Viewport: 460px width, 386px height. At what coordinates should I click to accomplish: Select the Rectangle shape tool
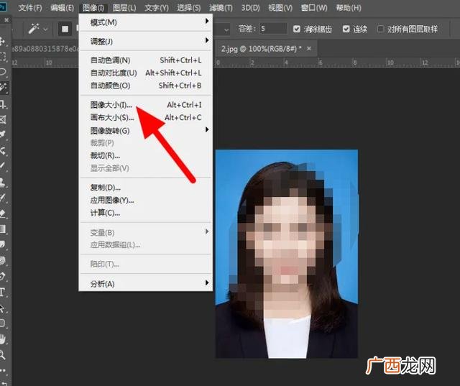pyautogui.click(x=2, y=323)
